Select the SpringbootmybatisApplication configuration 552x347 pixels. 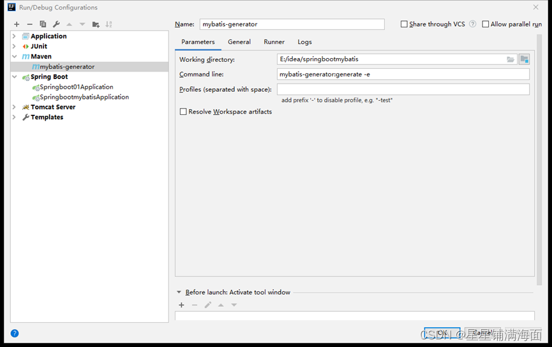pyautogui.click(x=89, y=97)
